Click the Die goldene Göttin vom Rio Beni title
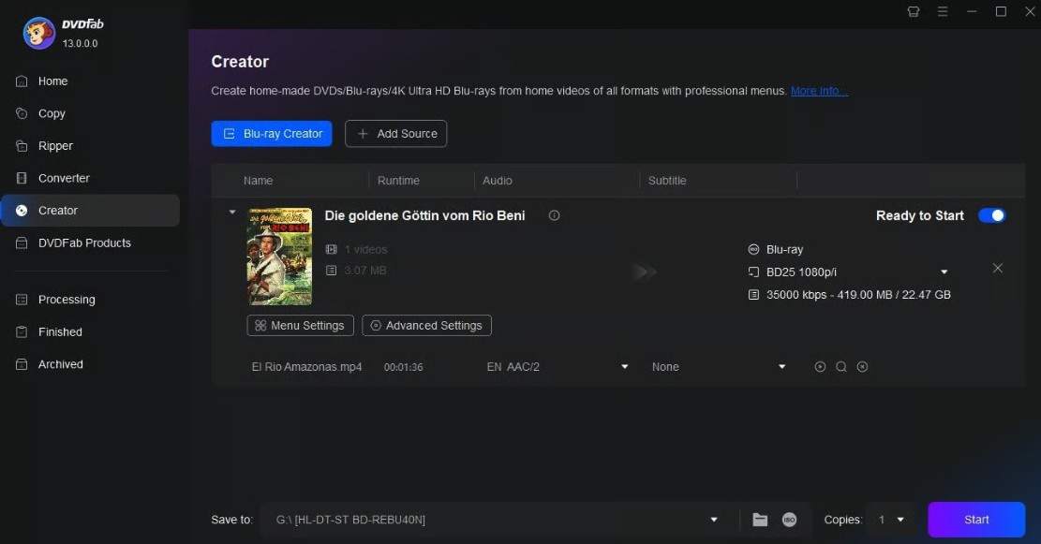The image size is (1041, 544). pyautogui.click(x=424, y=215)
